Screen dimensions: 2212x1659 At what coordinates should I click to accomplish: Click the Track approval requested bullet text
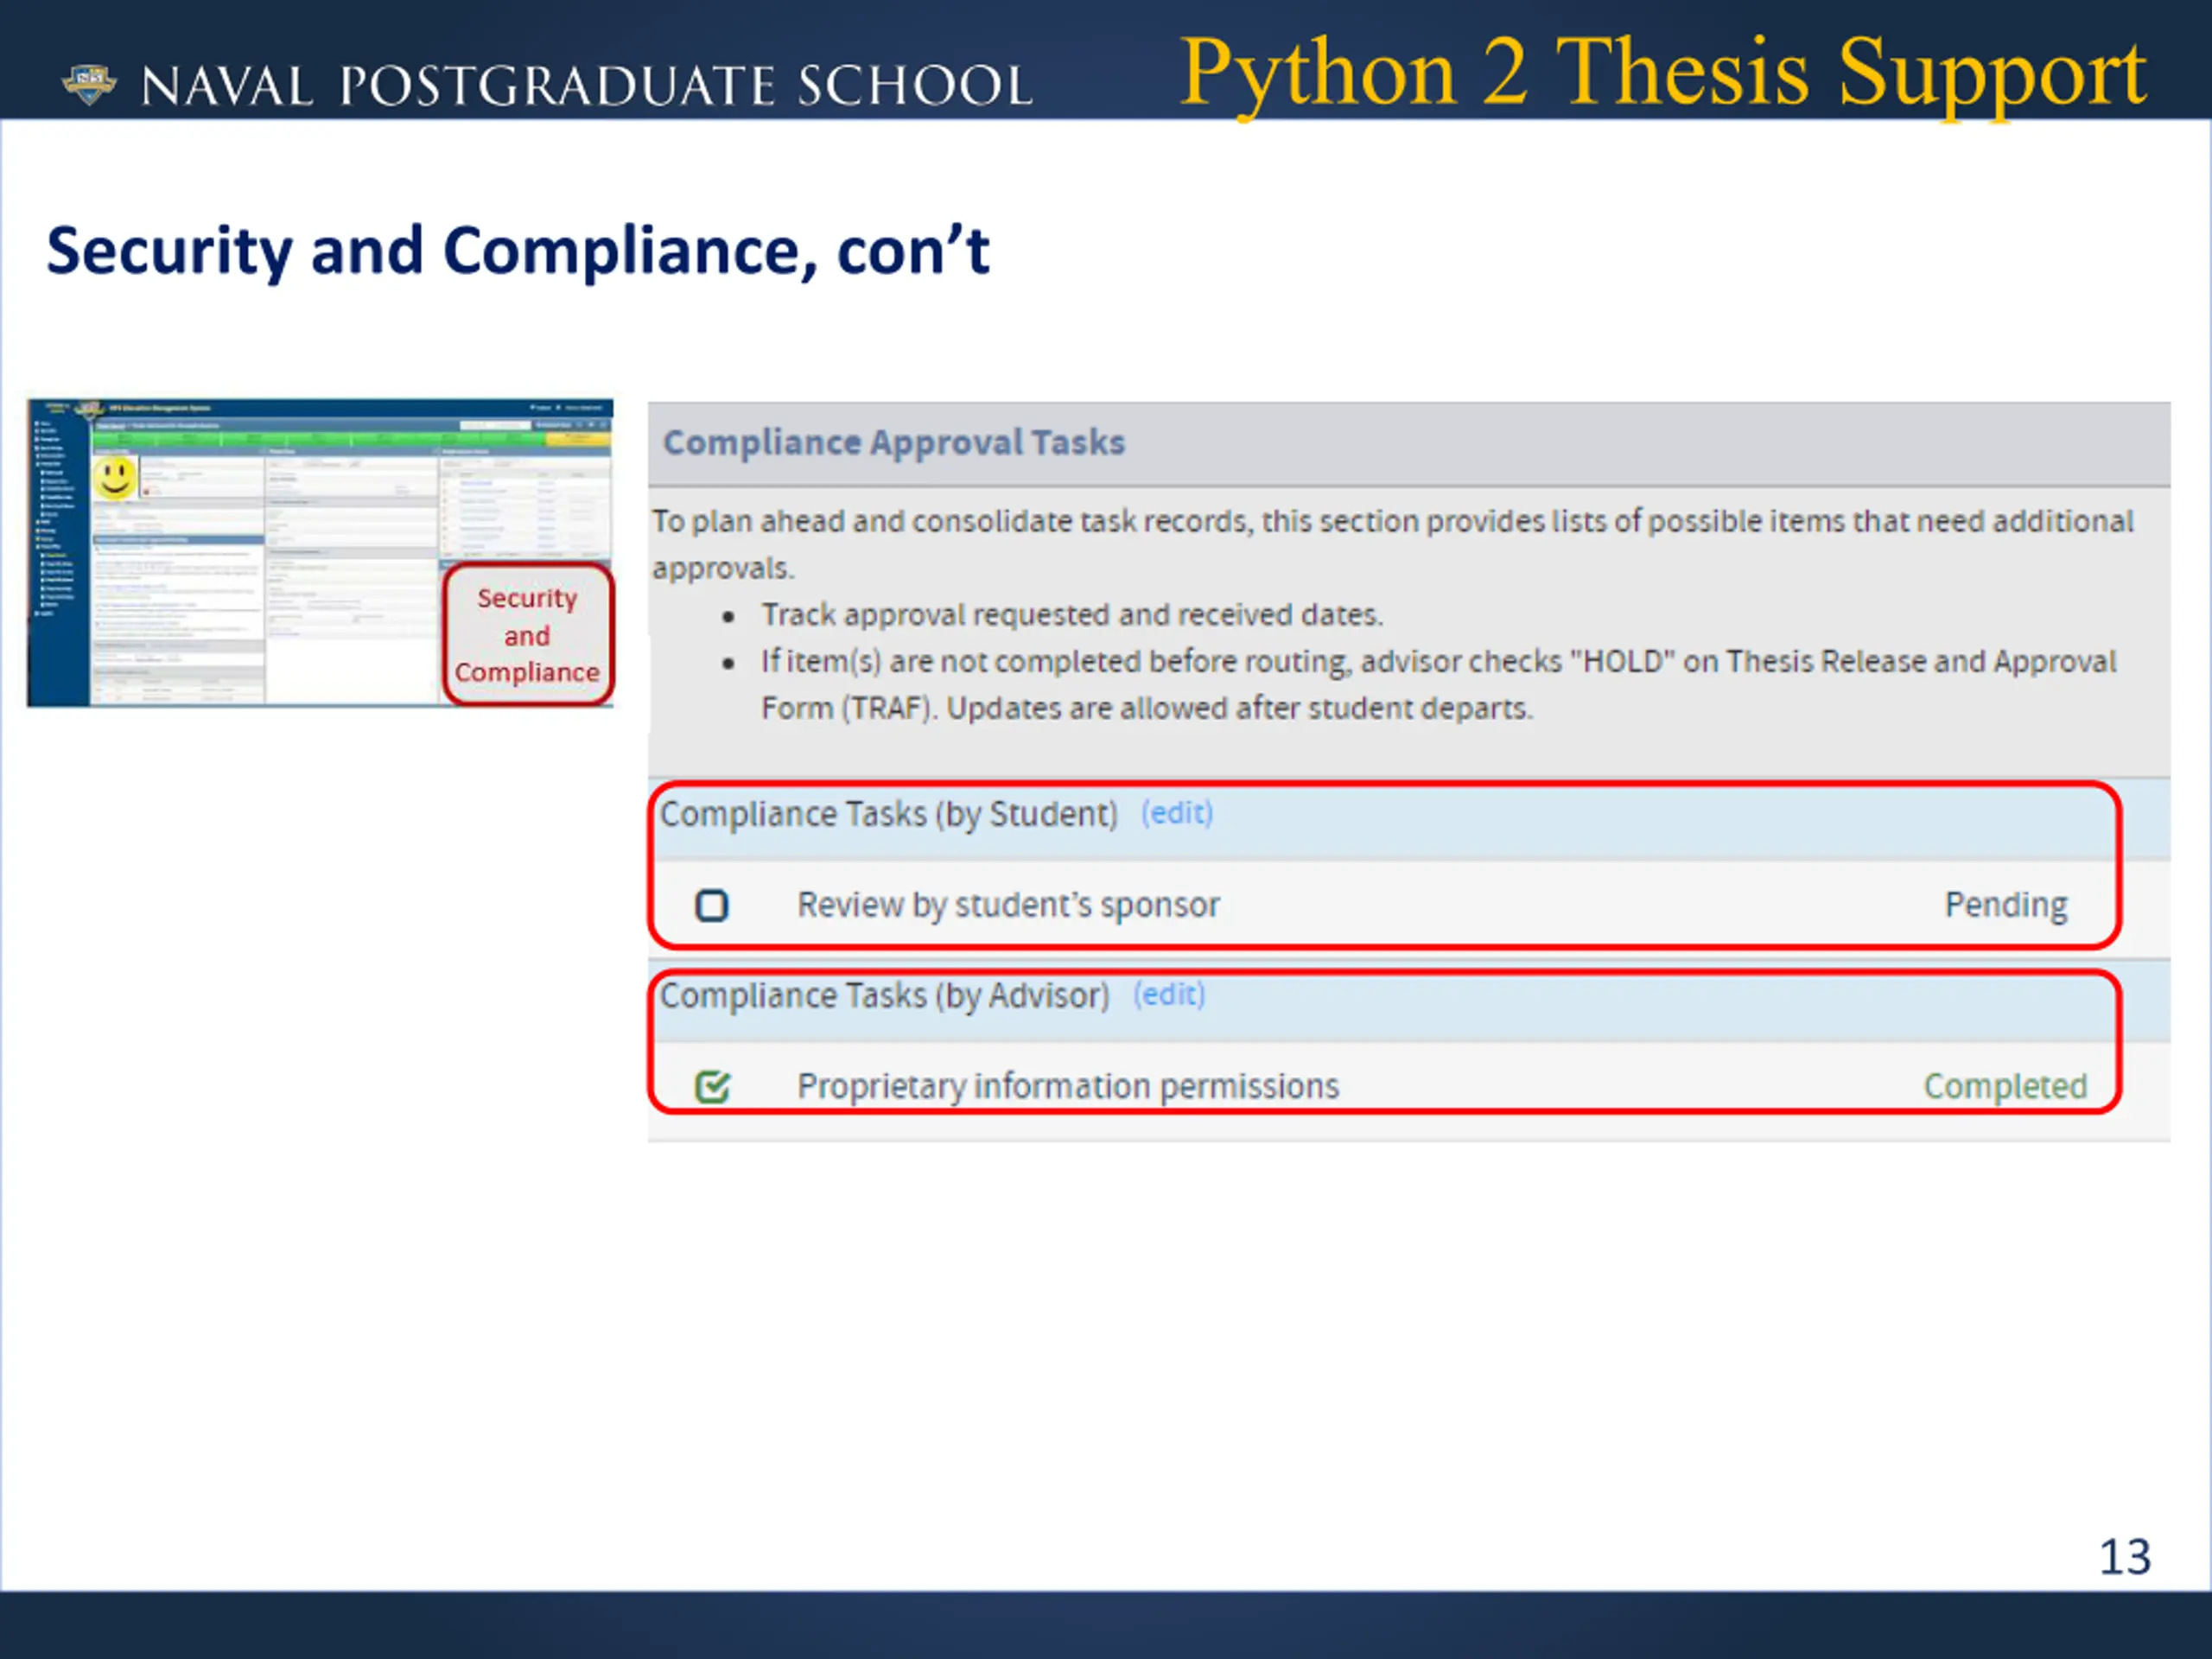click(x=1072, y=615)
